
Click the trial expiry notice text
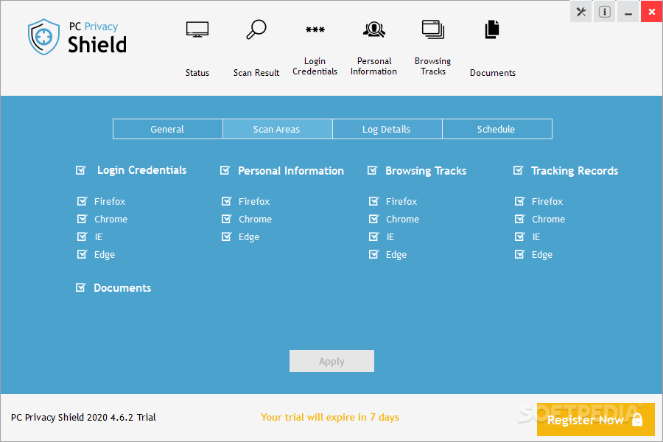pos(330,418)
